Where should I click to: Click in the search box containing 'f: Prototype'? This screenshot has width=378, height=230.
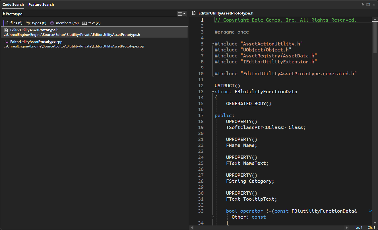pyautogui.click(x=88, y=14)
